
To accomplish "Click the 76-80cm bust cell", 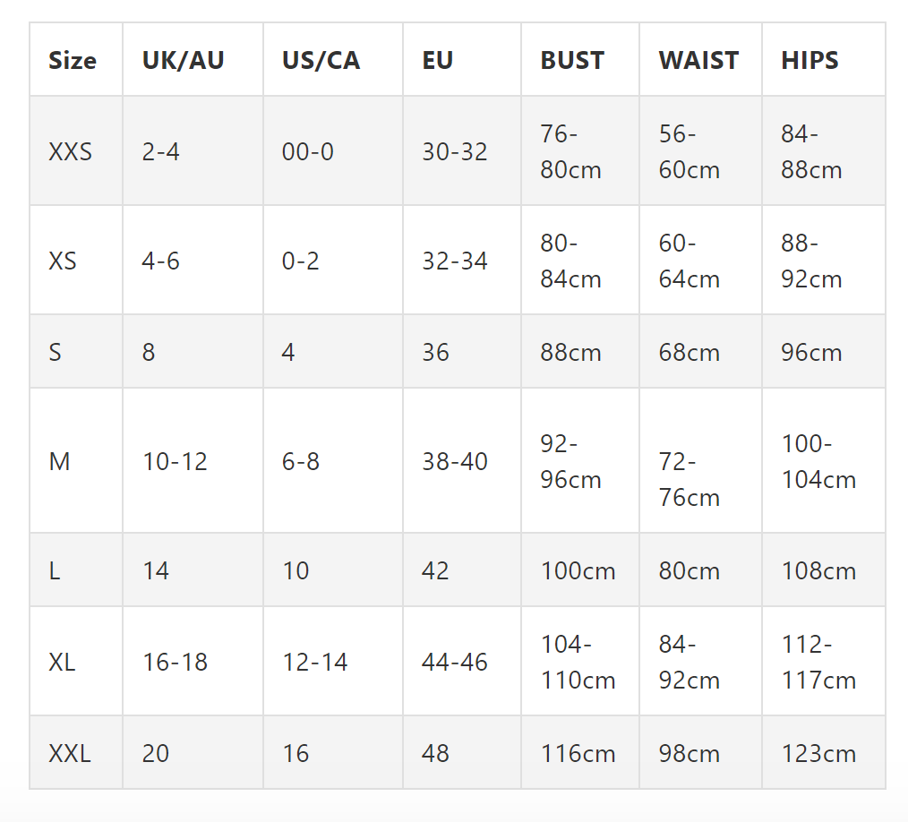I will click(570, 151).
